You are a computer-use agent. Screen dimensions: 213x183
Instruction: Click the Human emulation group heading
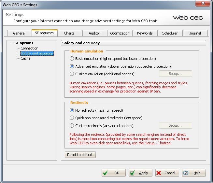87,51
